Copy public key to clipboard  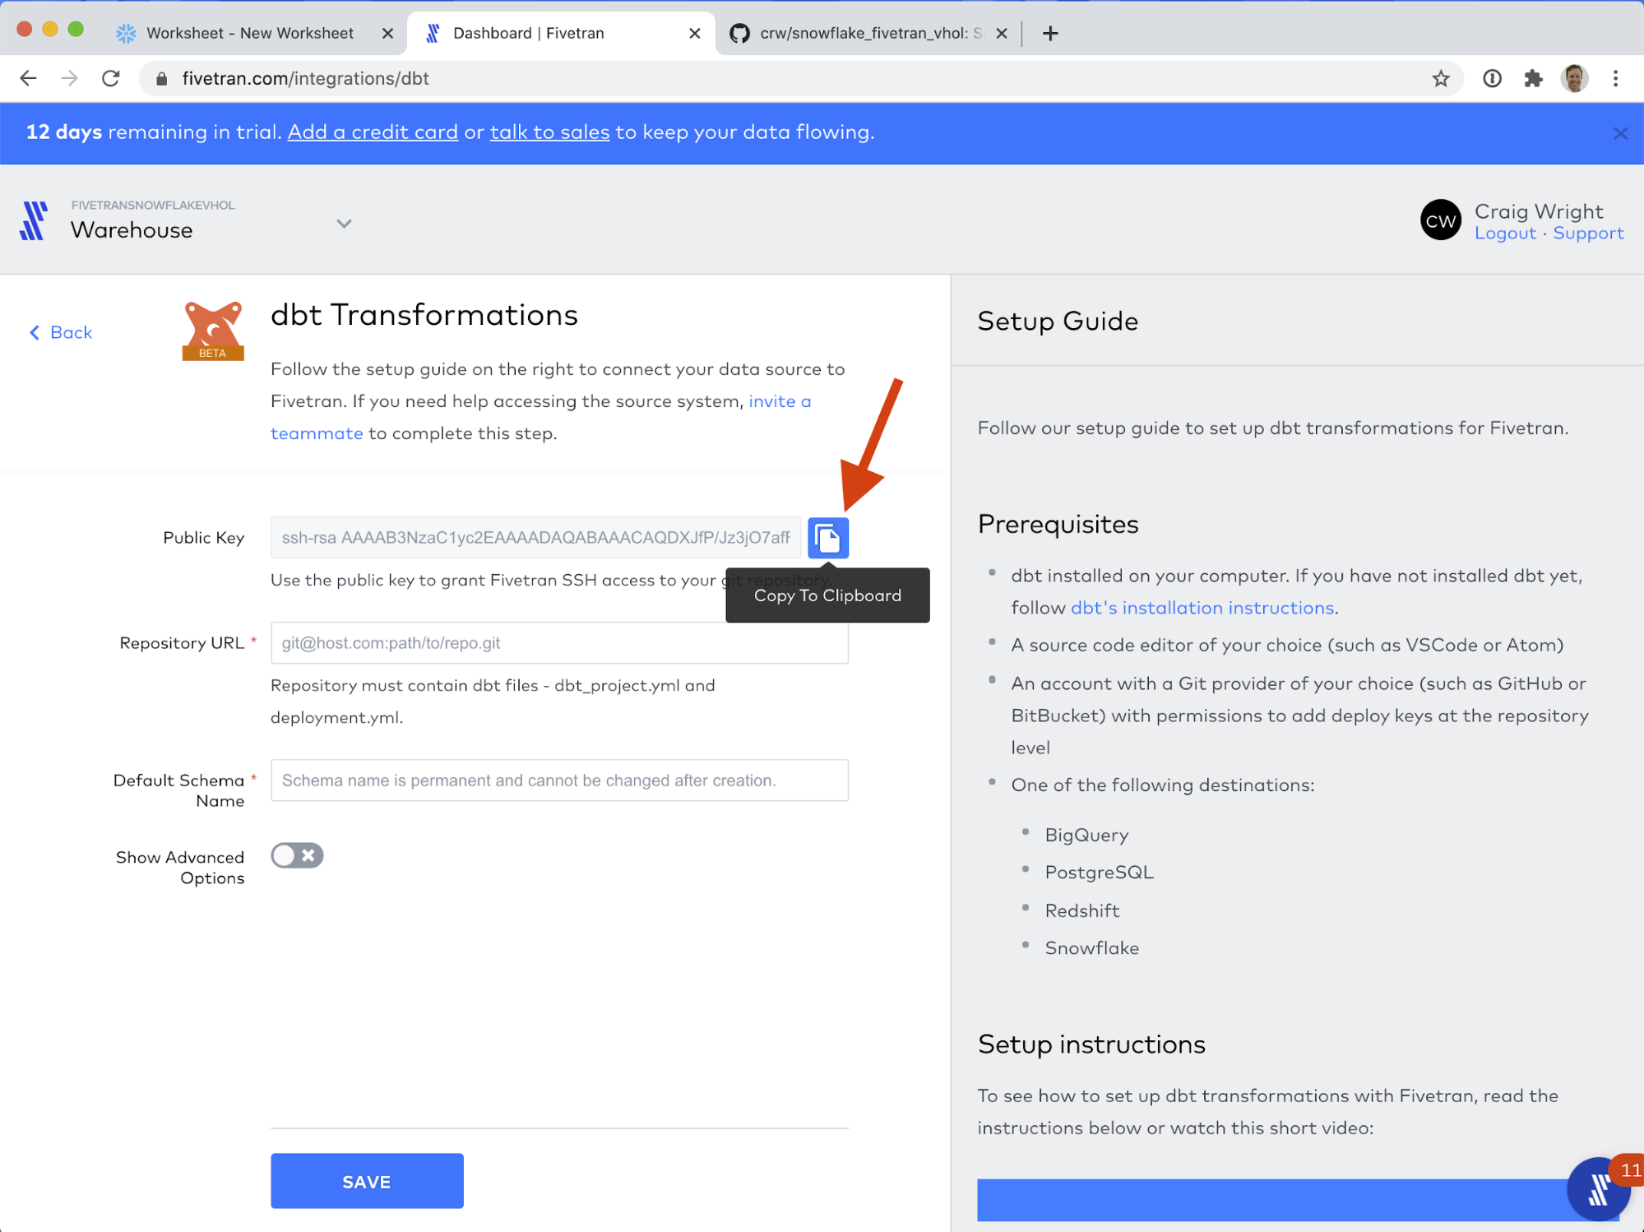(x=827, y=538)
